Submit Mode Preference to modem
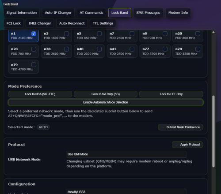The width and height of the screenshot is (221, 194). pyautogui.click(x=181, y=127)
